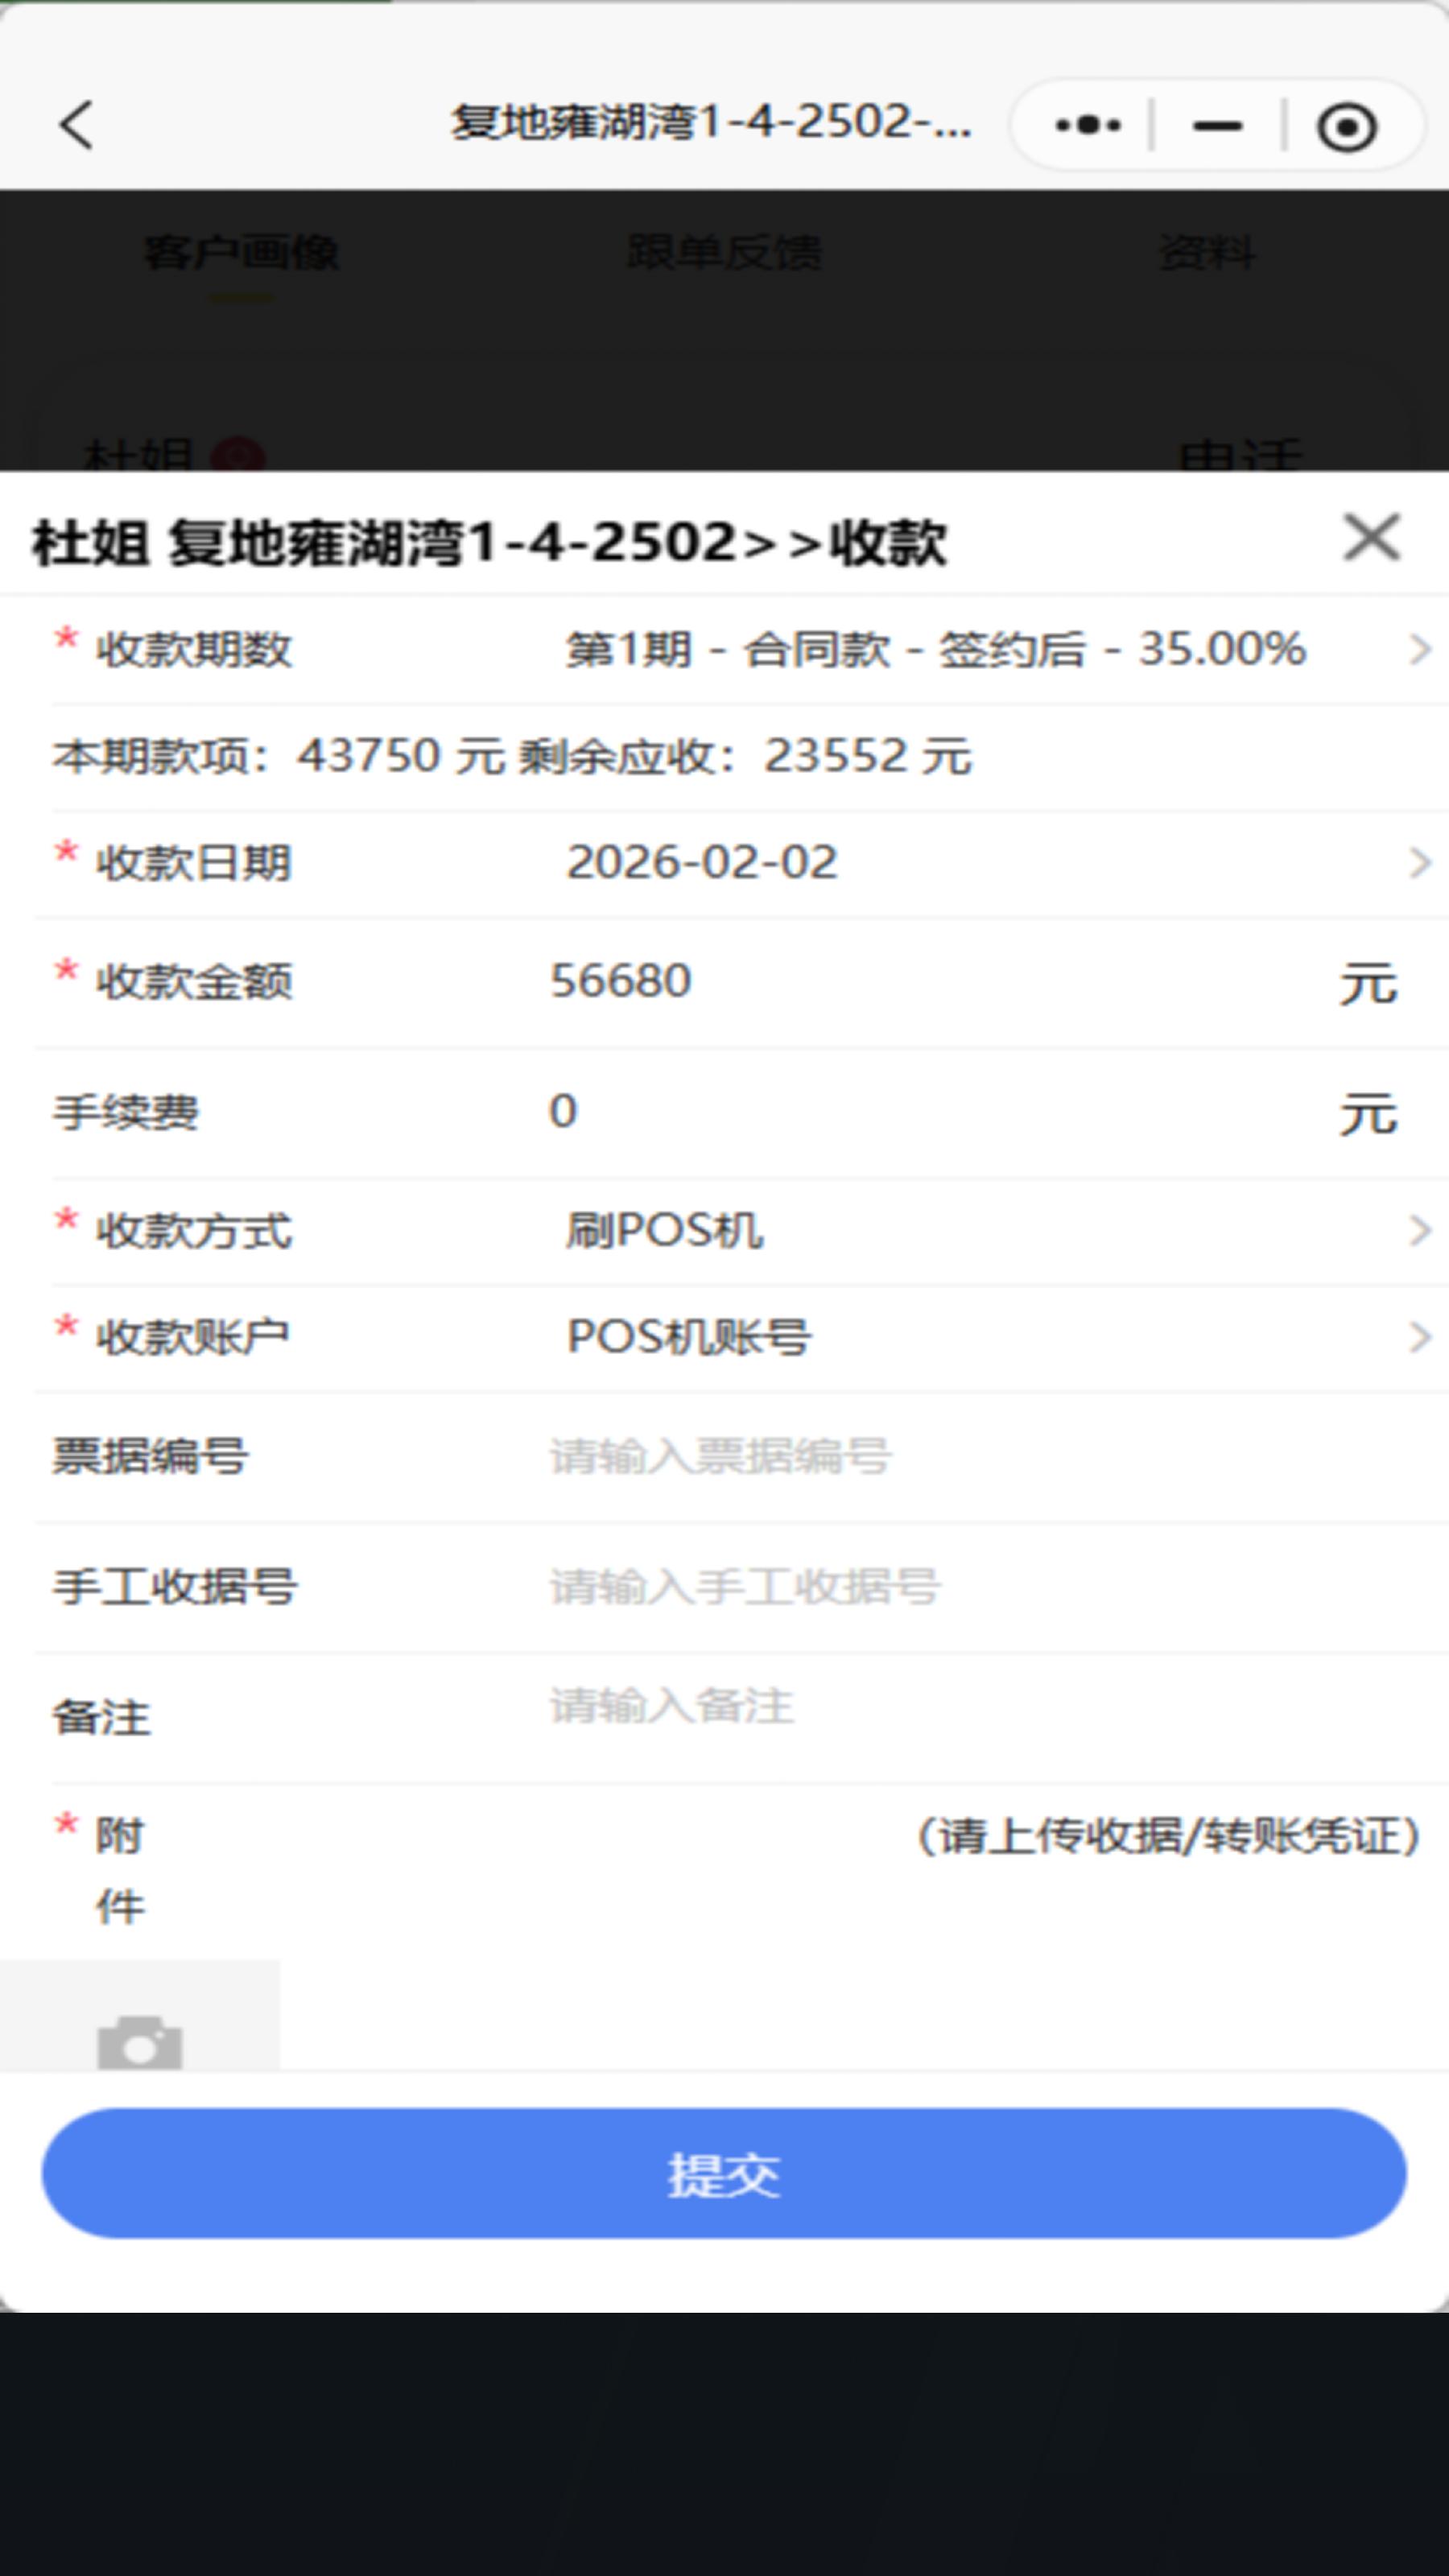Tap the back arrow in the navigation bar
This screenshot has width=1449, height=2576.
click(75, 126)
